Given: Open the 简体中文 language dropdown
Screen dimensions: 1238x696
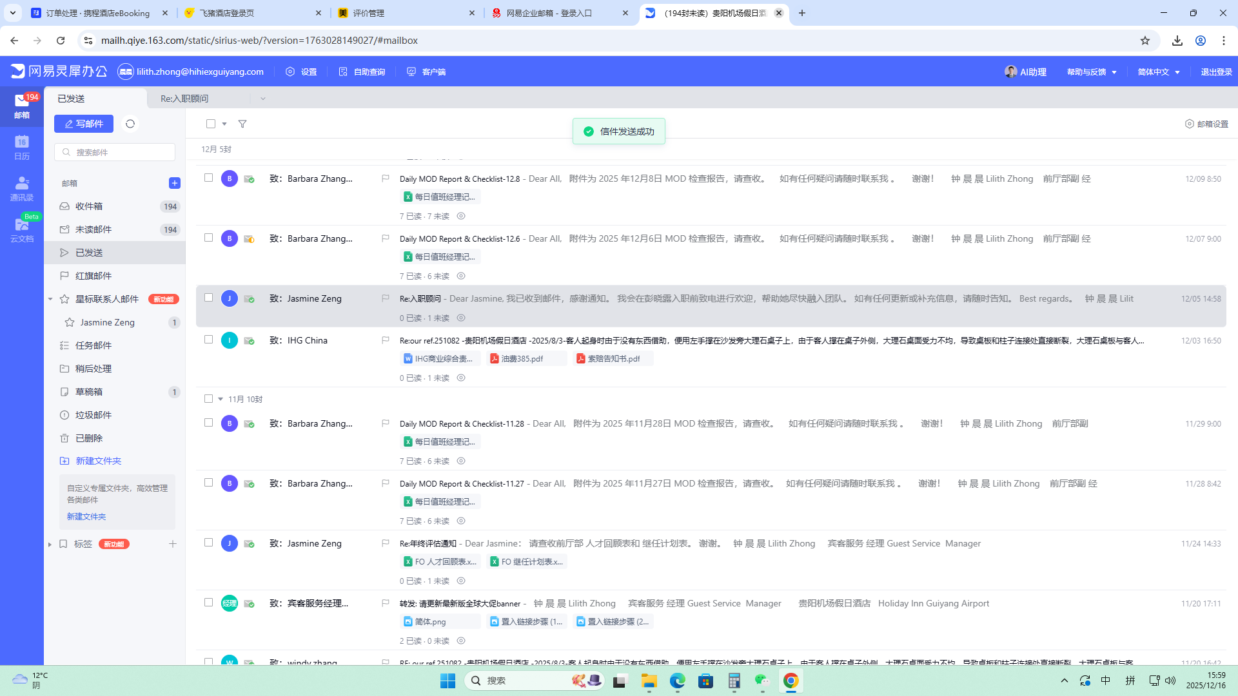Looking at the screenshot, I should 1159,72.
